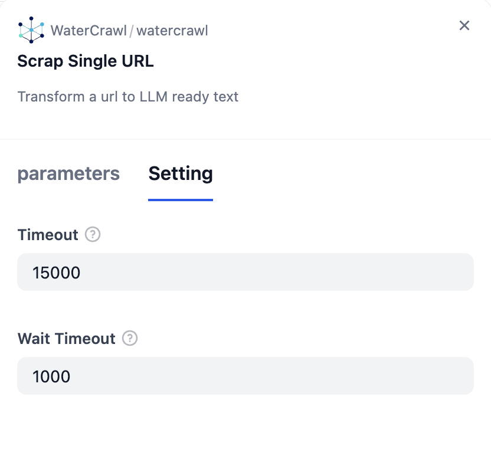This screenshot has height=472, width=491.
Task: Close the Scrap Single URL panel
Action: [464, 25]
